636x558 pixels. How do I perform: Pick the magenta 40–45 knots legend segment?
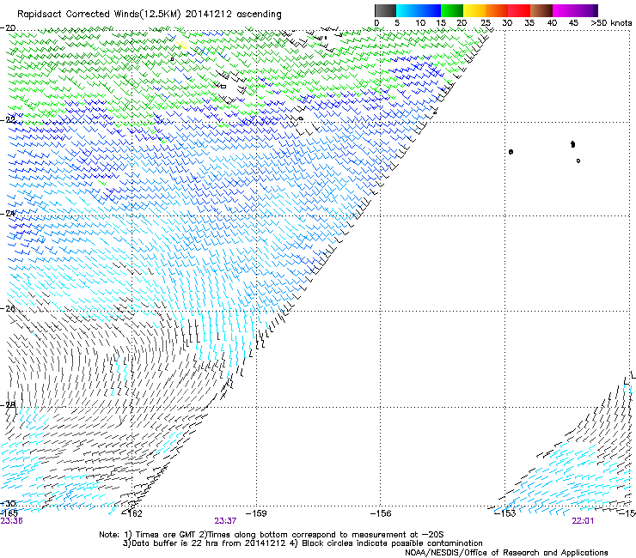coord(564,10)
